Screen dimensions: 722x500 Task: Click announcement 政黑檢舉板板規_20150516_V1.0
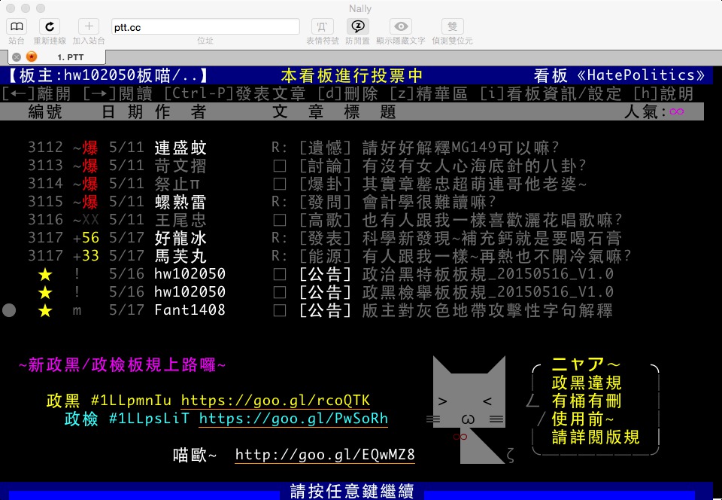pos(487,292)
